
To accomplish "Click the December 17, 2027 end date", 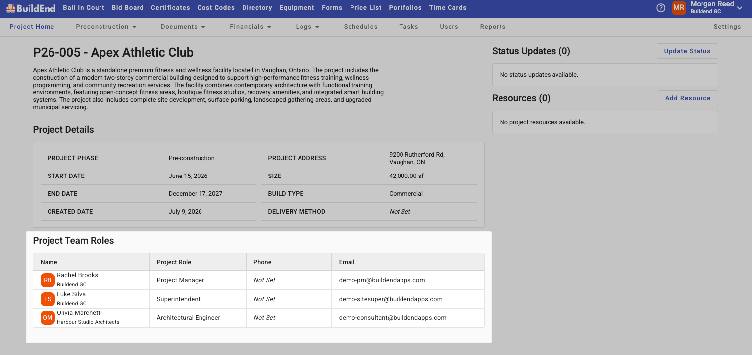I will [196, 194].
